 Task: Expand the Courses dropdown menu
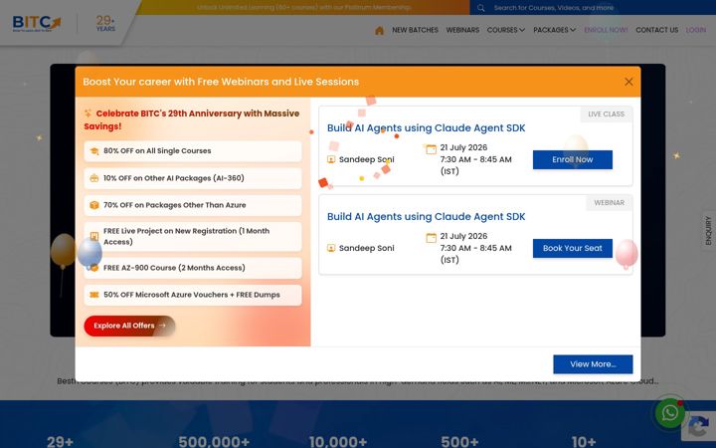pos(505,30)
